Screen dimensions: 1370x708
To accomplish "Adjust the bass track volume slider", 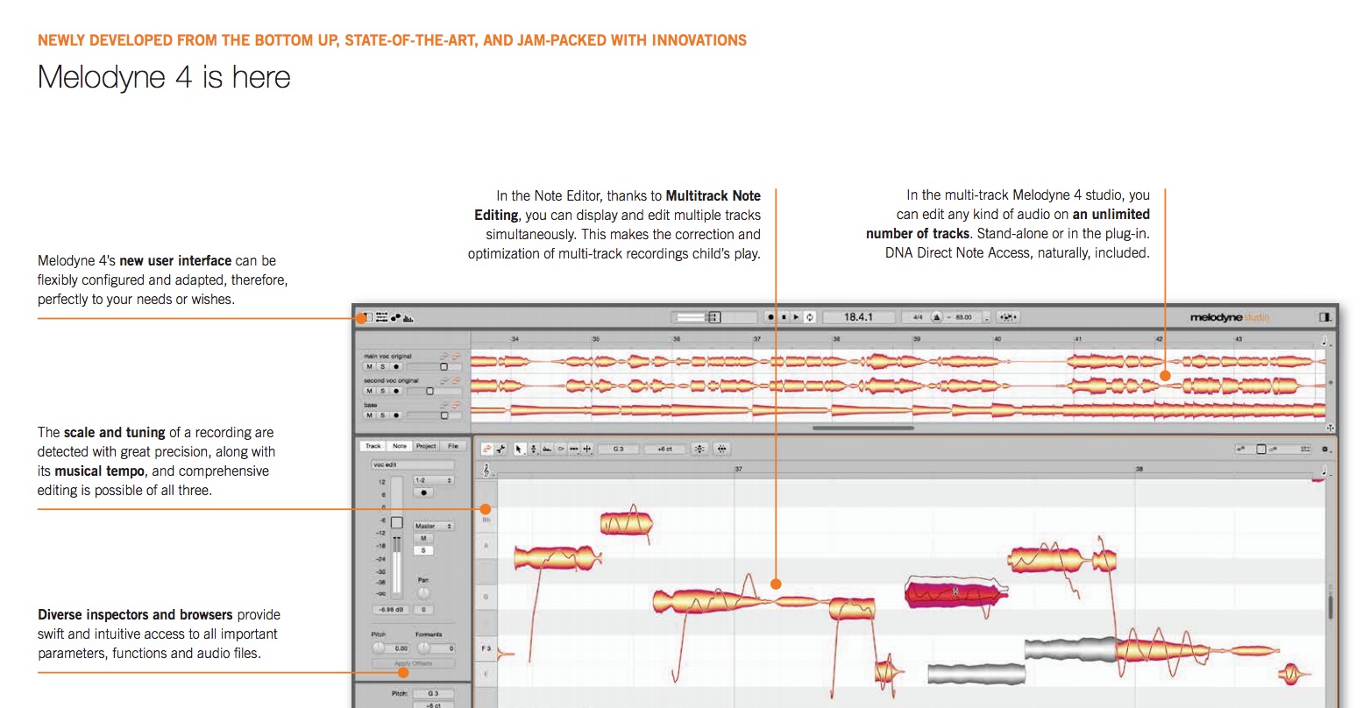I will tap(434, 415).
